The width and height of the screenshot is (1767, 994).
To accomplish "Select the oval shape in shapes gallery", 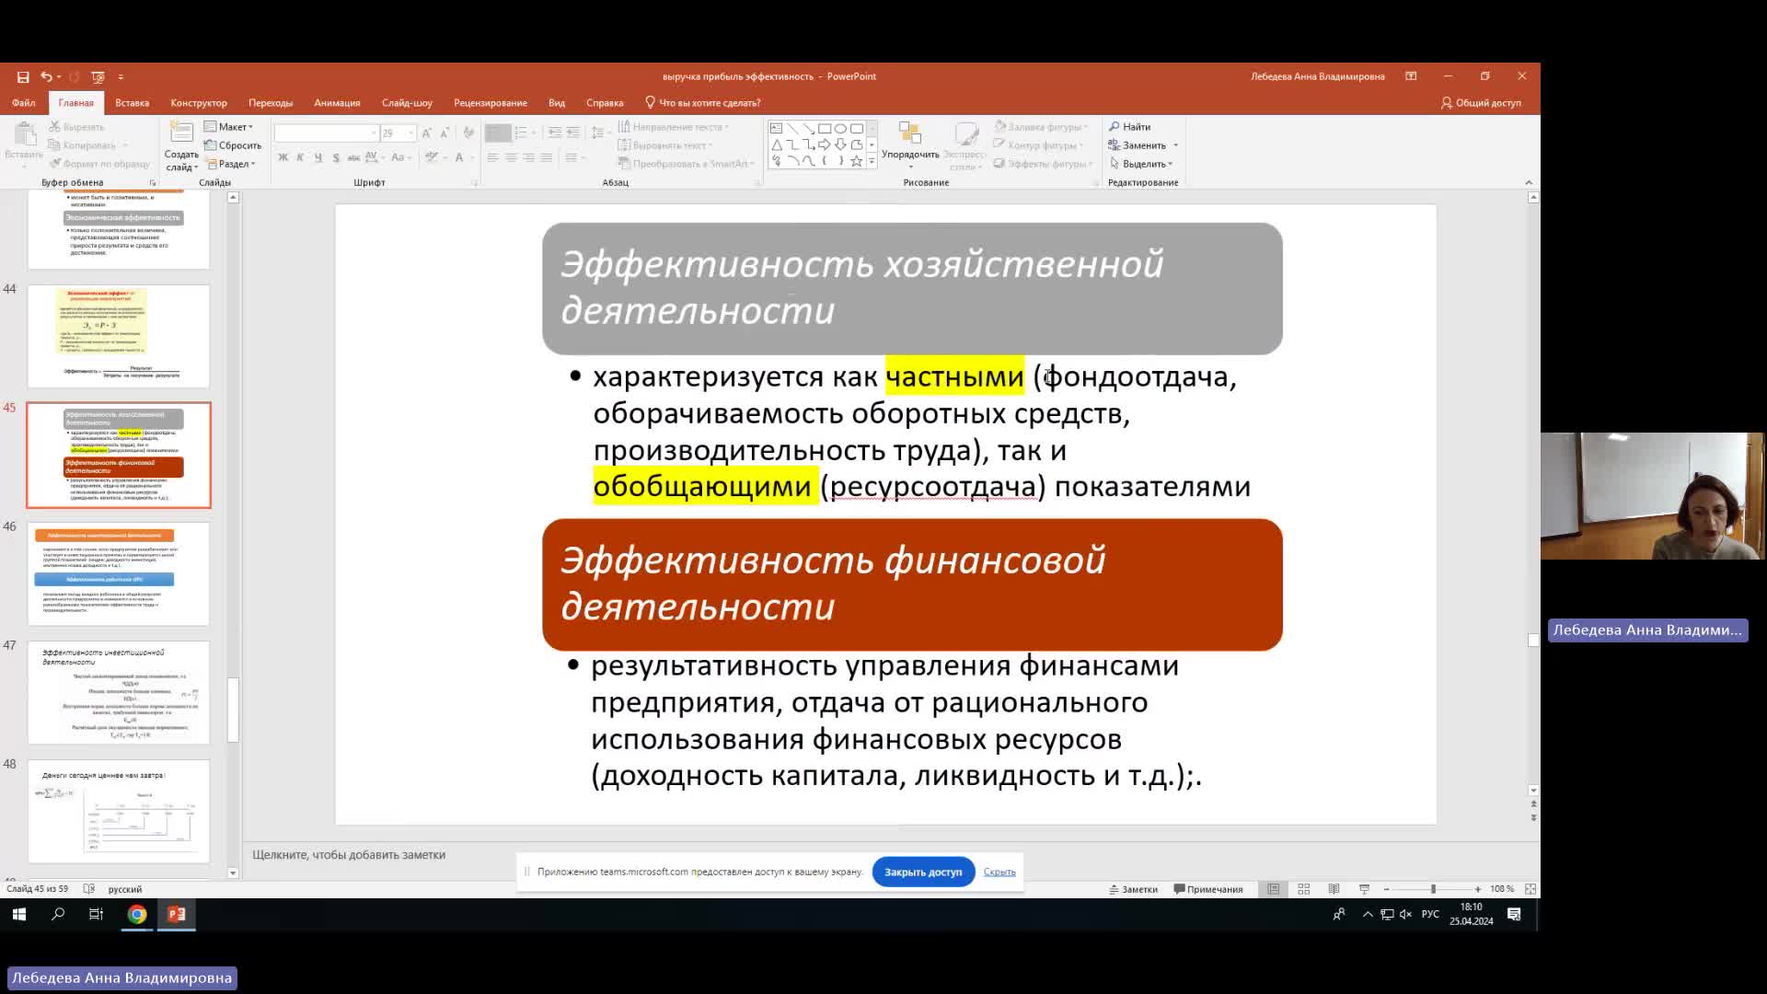I will 840,129.
